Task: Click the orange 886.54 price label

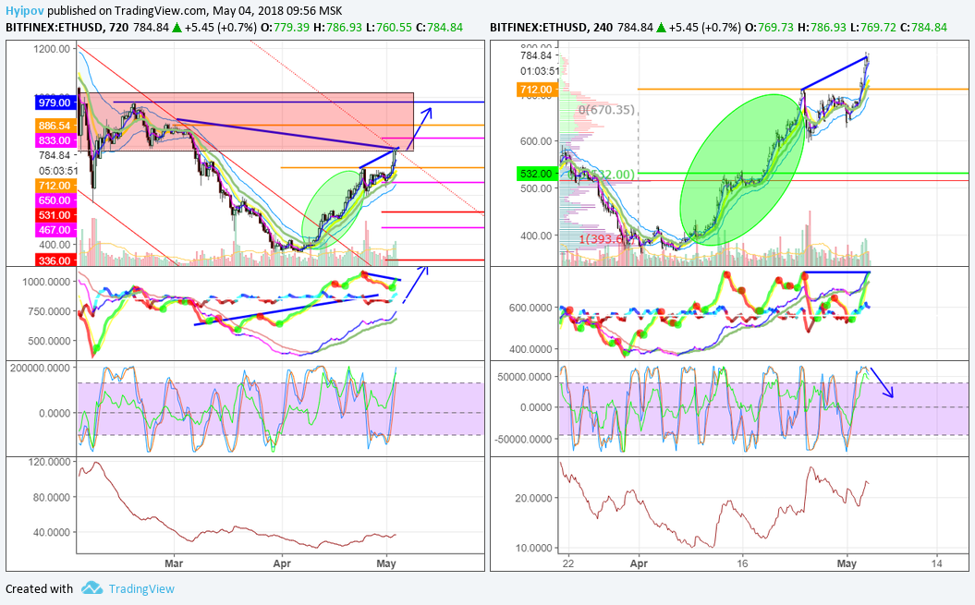Action: point(55,126)
